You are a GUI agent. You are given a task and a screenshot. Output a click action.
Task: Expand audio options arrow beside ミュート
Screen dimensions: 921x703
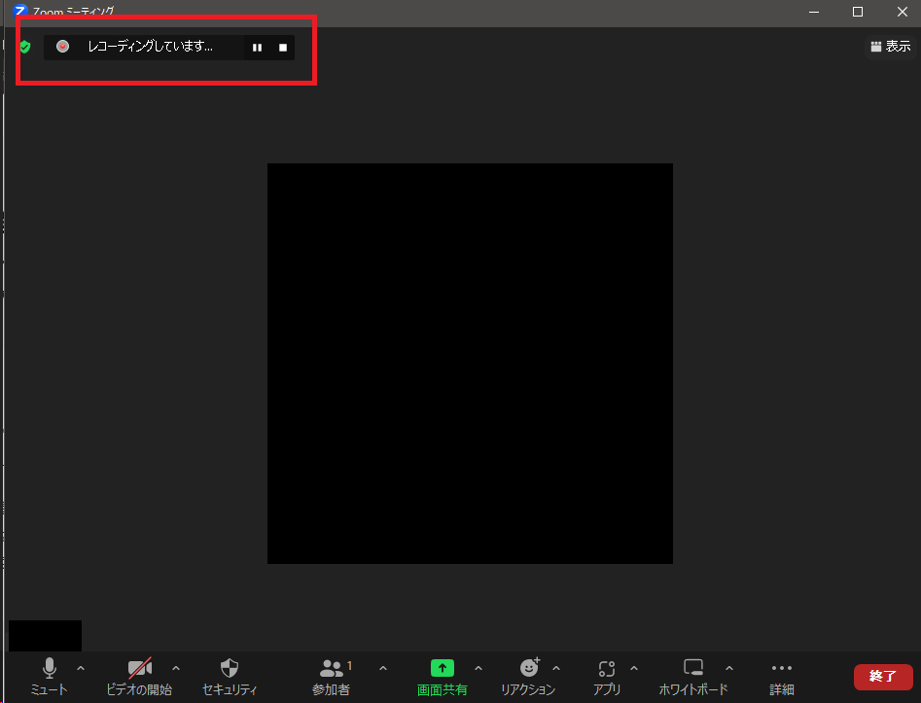(81, 668)
